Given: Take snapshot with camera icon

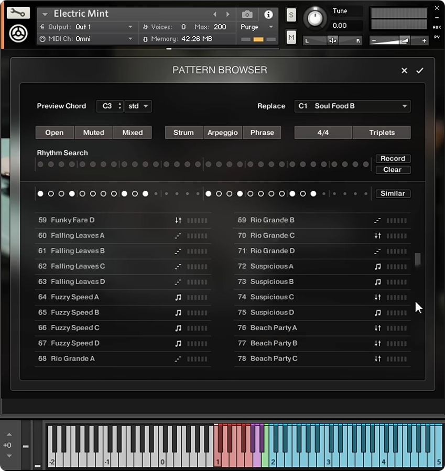Looking at the screenshot, I should (247, 14).
